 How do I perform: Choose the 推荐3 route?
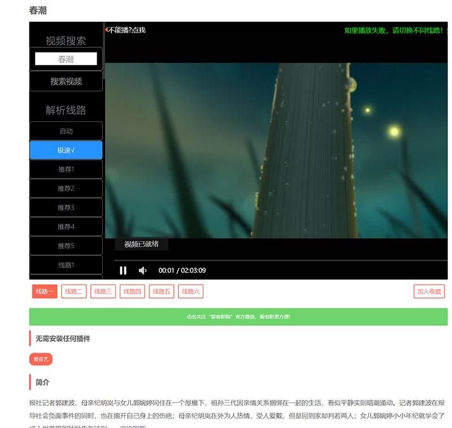coord(66,208)
